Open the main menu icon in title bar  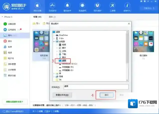tap(148, 1)
